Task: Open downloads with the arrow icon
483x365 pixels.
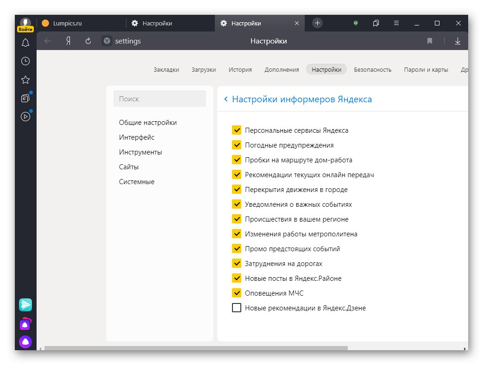Action: 458,41
